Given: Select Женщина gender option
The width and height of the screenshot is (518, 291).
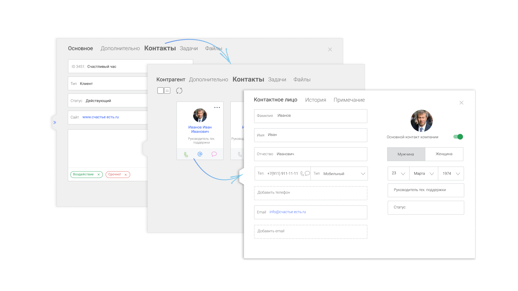Looking at the screenshot, I should coord(444,154).
